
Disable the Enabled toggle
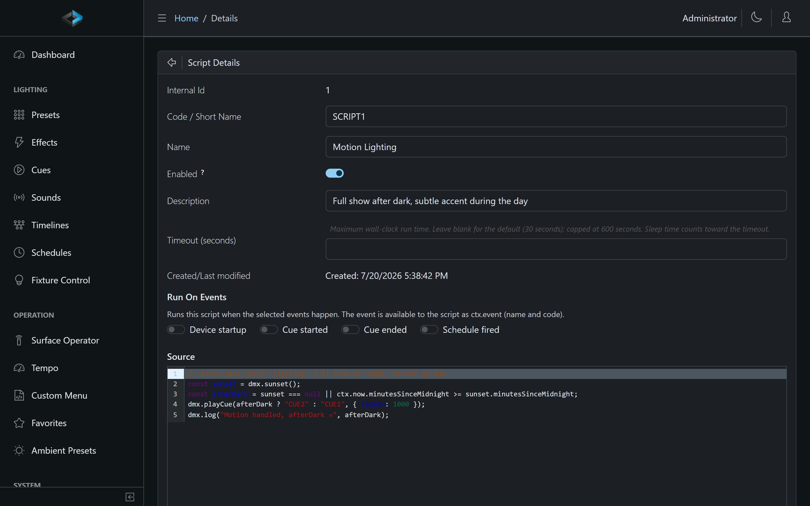(x=334, y=173)
